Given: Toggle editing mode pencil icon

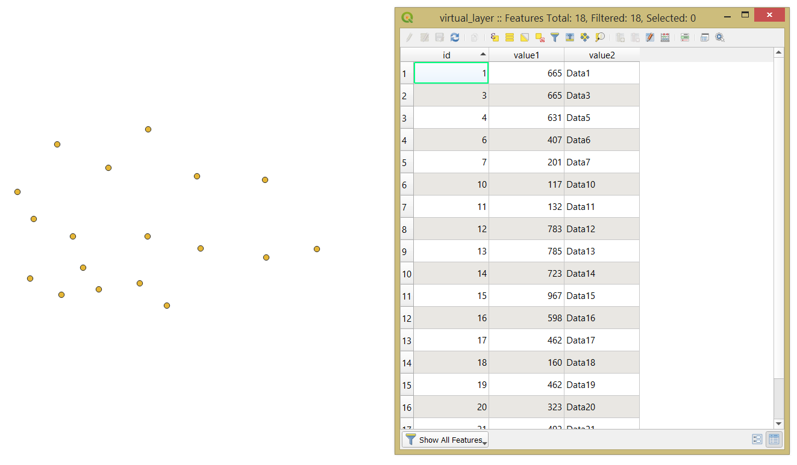Looking at the screenshot, I should [x=409, y=37].
